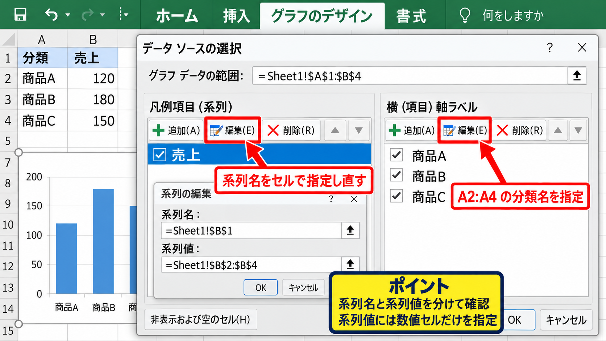Click the 系列値 input field
The image size is (606, 341).
click(x=251, y=265)
